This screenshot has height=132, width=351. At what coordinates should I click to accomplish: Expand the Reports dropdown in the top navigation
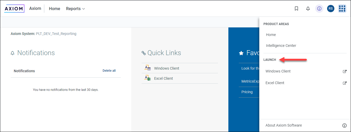click(75, 9)
